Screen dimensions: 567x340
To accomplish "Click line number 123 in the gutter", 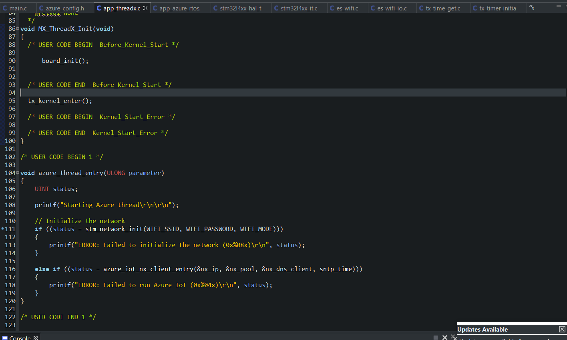I will 10,325.
